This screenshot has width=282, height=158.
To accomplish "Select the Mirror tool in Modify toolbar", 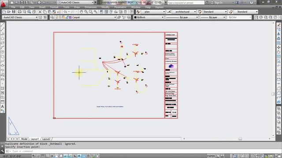I will point(279,34).
